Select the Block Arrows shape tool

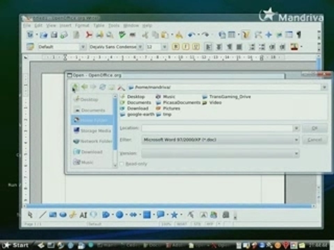[133, 215]
